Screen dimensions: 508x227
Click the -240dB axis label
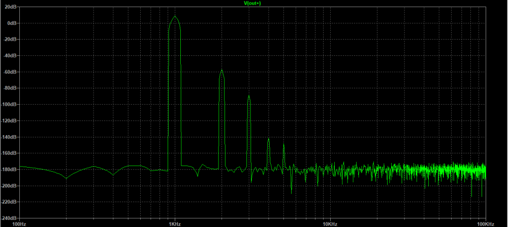coord(9,218)
